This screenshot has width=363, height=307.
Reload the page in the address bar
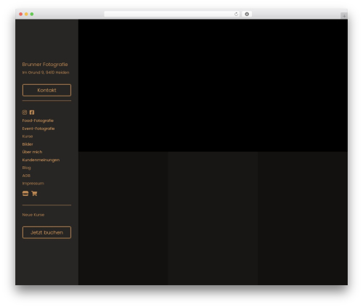(236, 14)
